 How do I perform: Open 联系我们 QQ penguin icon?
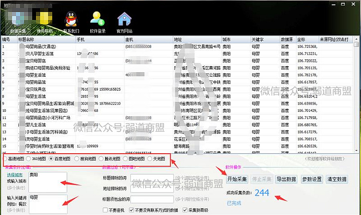(71, 22)
